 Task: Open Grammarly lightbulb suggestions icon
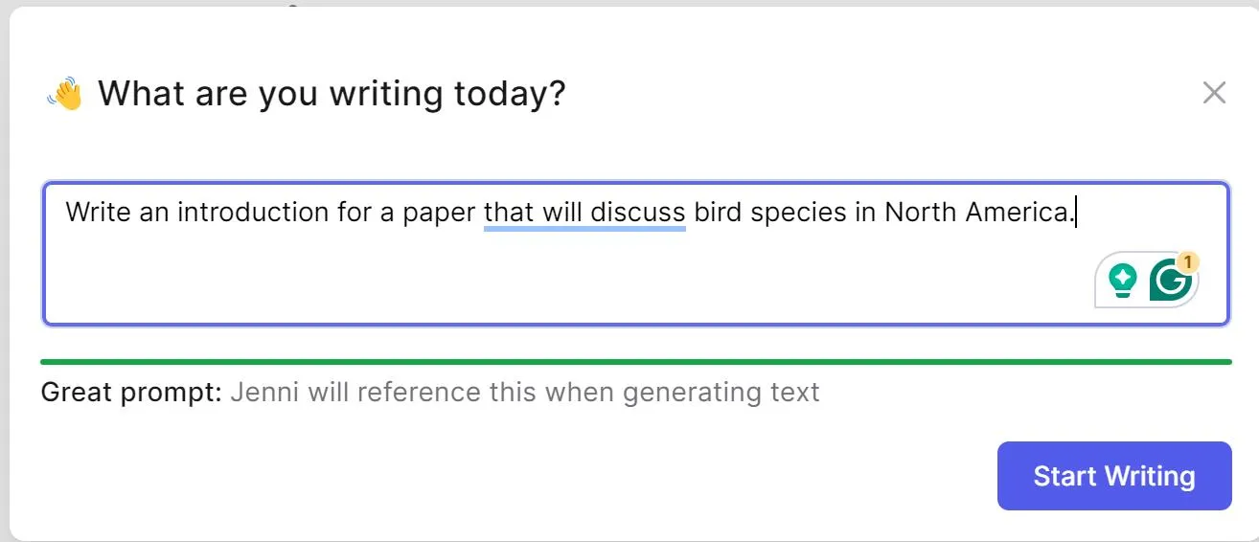[x=1122, y=281]
